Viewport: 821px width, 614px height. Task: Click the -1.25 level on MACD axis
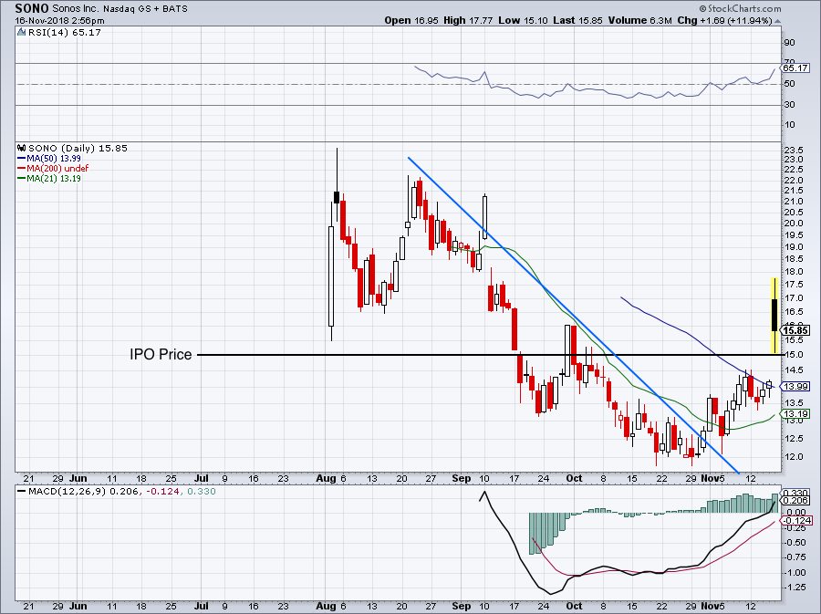(x=795, y=588)
